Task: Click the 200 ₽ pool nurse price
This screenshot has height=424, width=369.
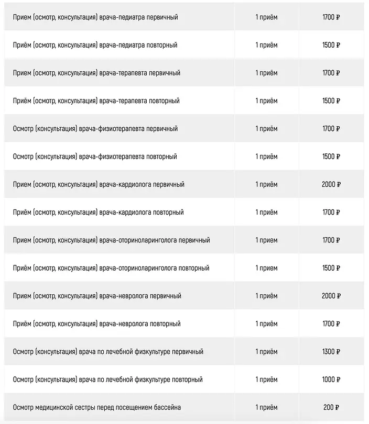Action: click(331, 407)
